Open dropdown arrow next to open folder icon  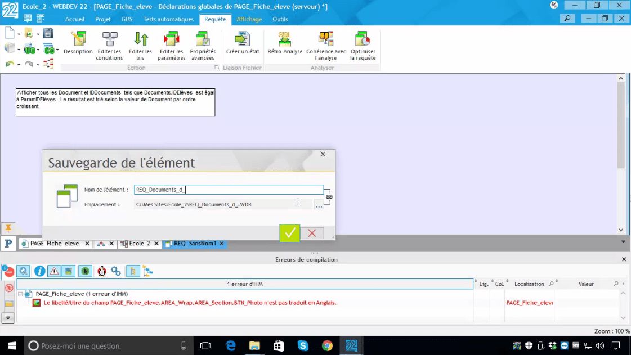coord(38,34)
